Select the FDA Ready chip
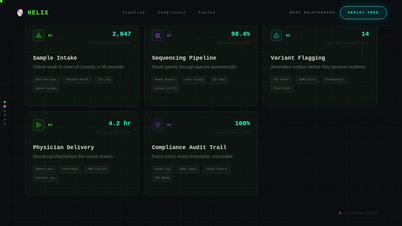 click(x=162, y=178)
